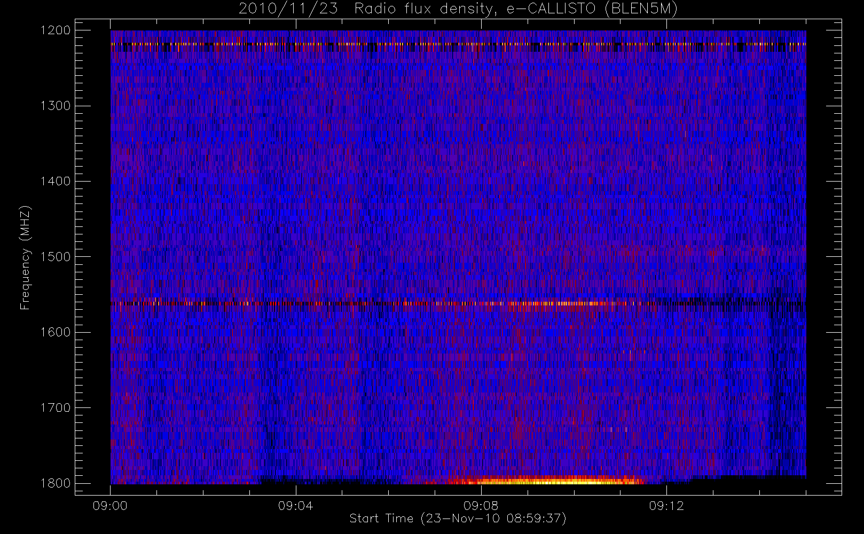Click the 1300 frequency tick label

point(56,106)
